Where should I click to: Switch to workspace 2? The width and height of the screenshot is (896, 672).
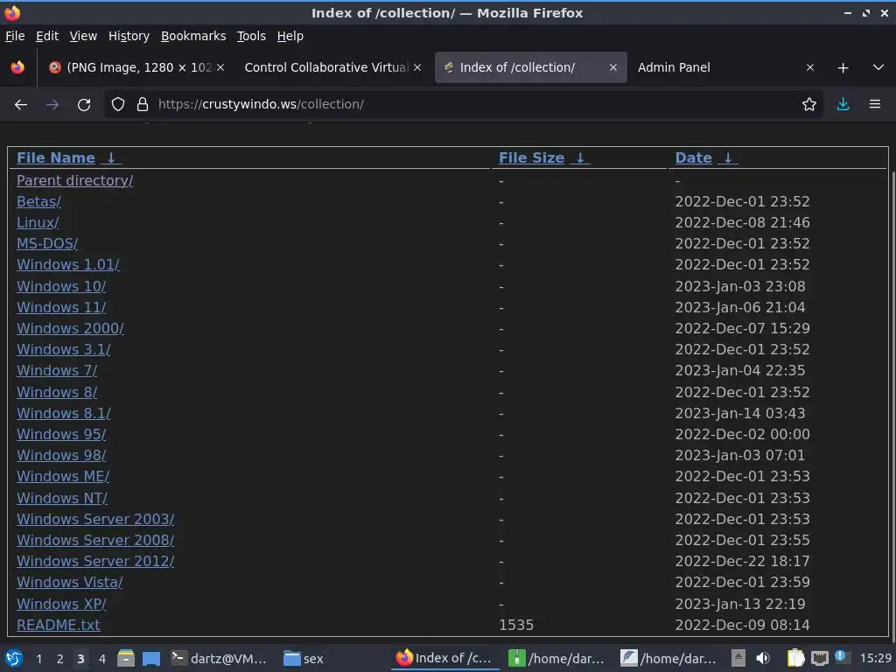click(60, 659)
